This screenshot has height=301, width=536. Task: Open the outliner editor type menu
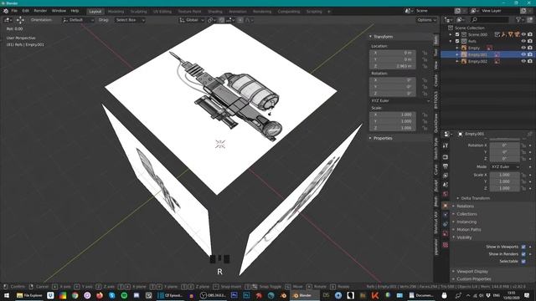click(x=449, y=20)
